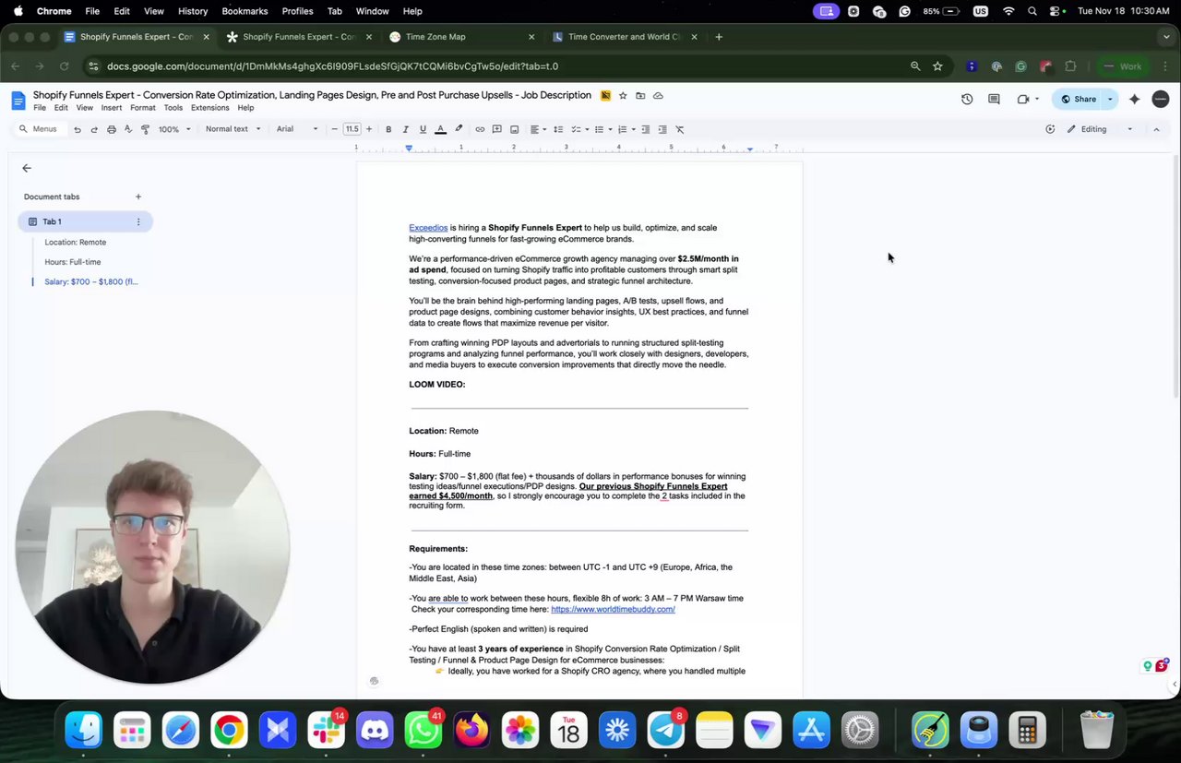1181x763 pixels.
Task: Open version history clock icon
Action: (967, 99)
